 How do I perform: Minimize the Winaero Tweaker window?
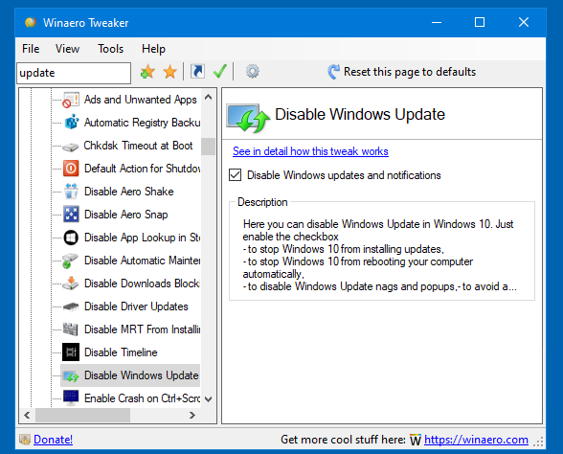click(x=437, y=22)
